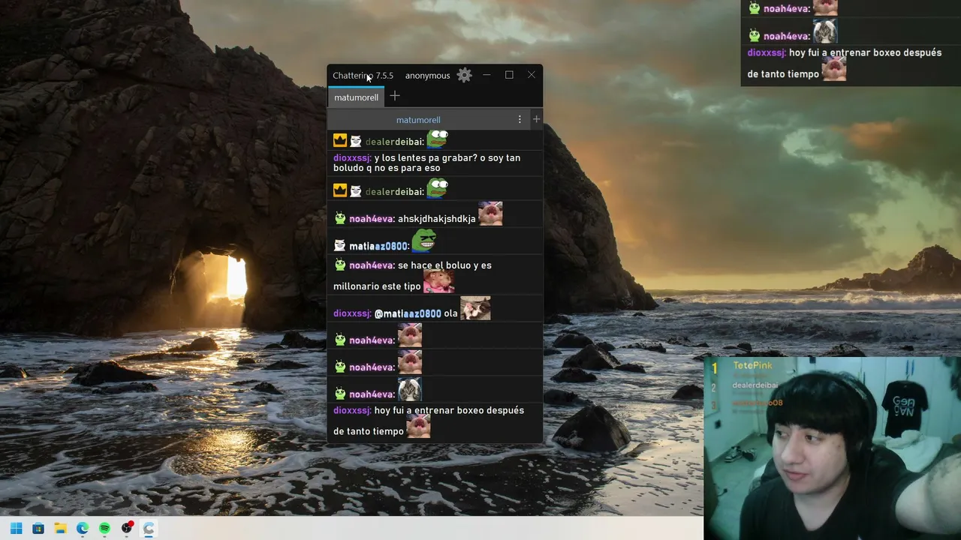Viewport: 961px width, 540px height.
Task: Select the matumorell tab
Action: tap(356, 97)
